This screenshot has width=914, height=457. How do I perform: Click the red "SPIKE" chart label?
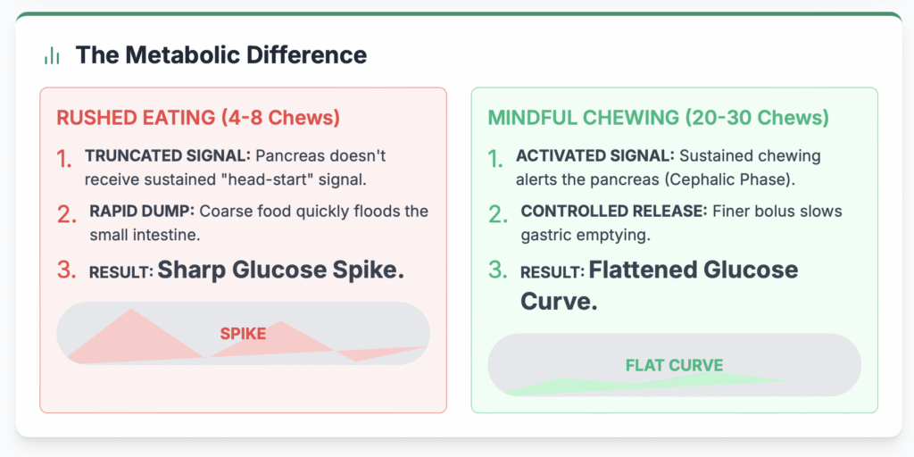243,334
